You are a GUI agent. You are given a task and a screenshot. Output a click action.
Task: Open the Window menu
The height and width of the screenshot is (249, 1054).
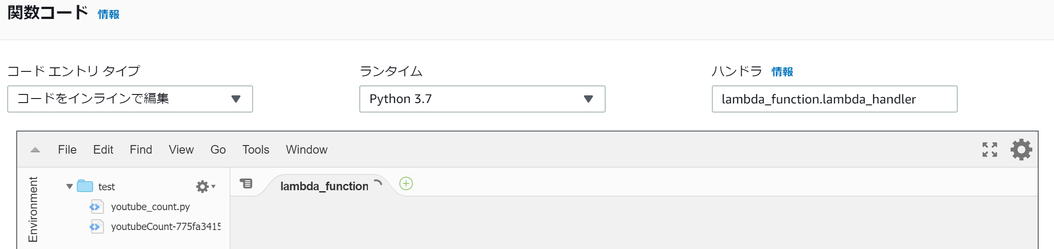(x=306, y=150)
